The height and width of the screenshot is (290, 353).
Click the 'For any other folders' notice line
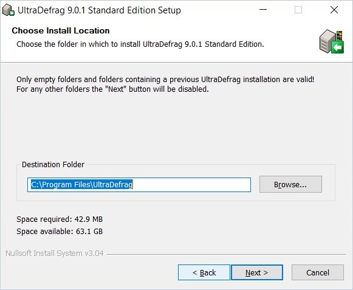pos(112,89)
